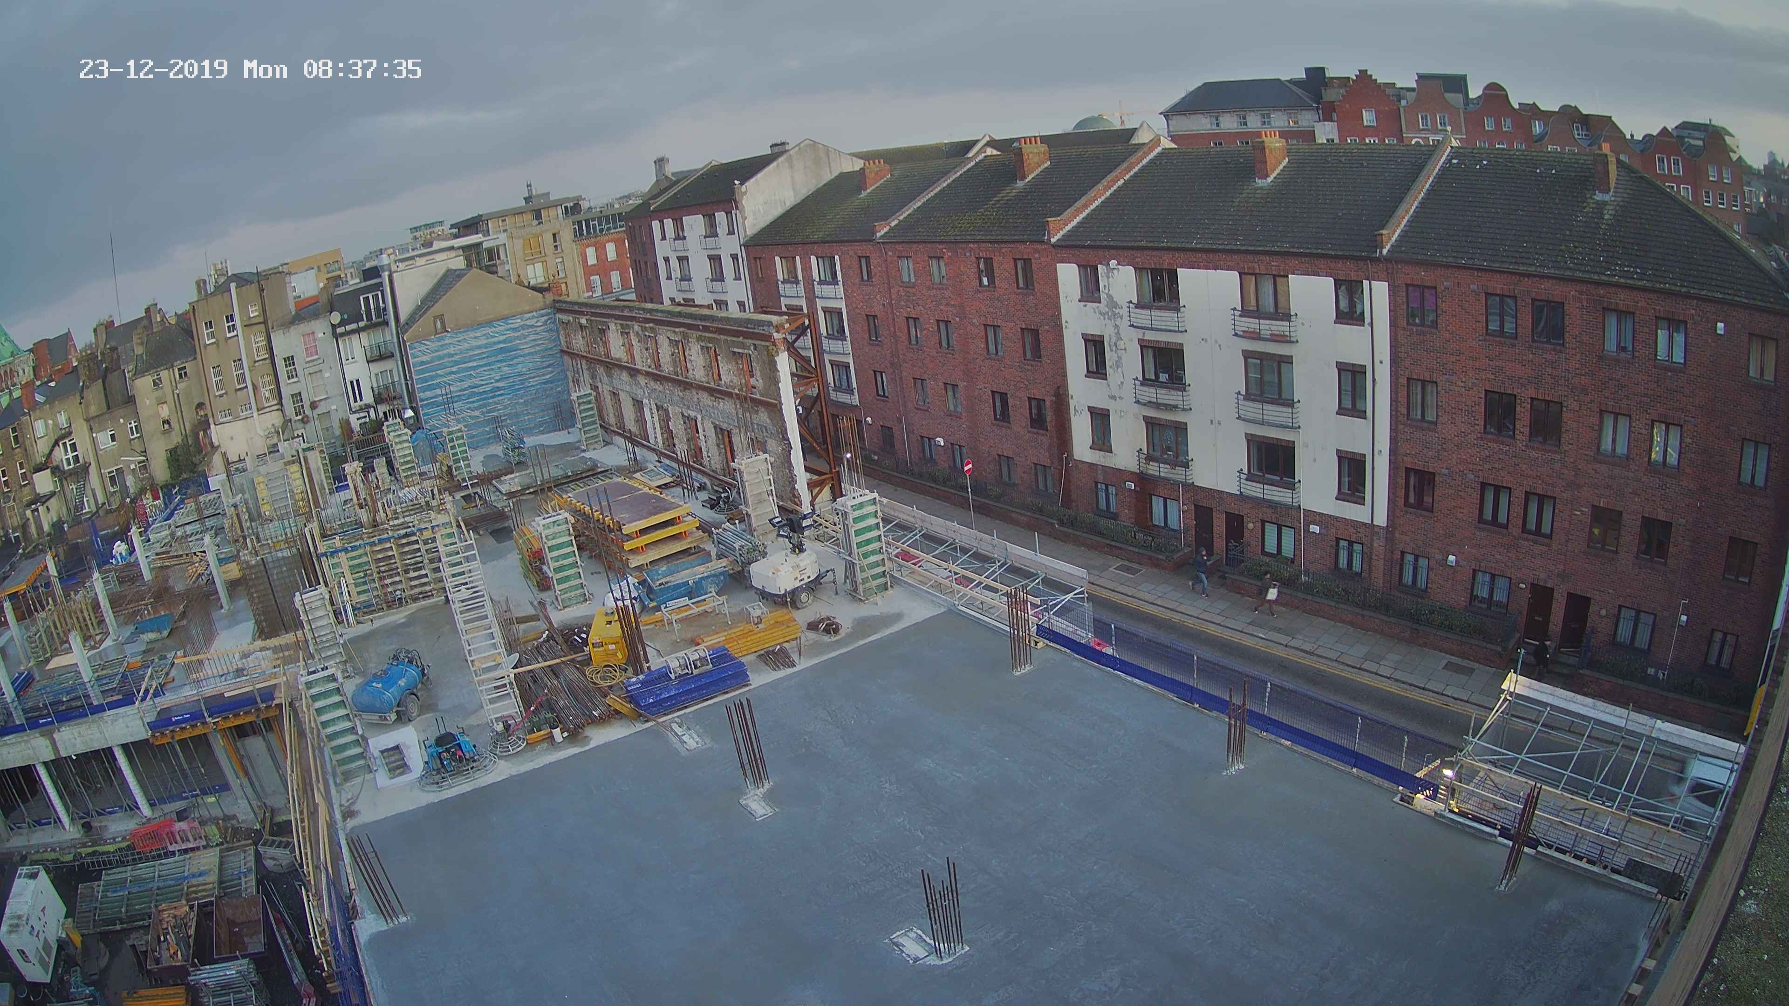Screen dimensions: 1789x1006
Task: Click the date 23-12-2019 in timestamp overlay
Action: click(x=153, y=69)
